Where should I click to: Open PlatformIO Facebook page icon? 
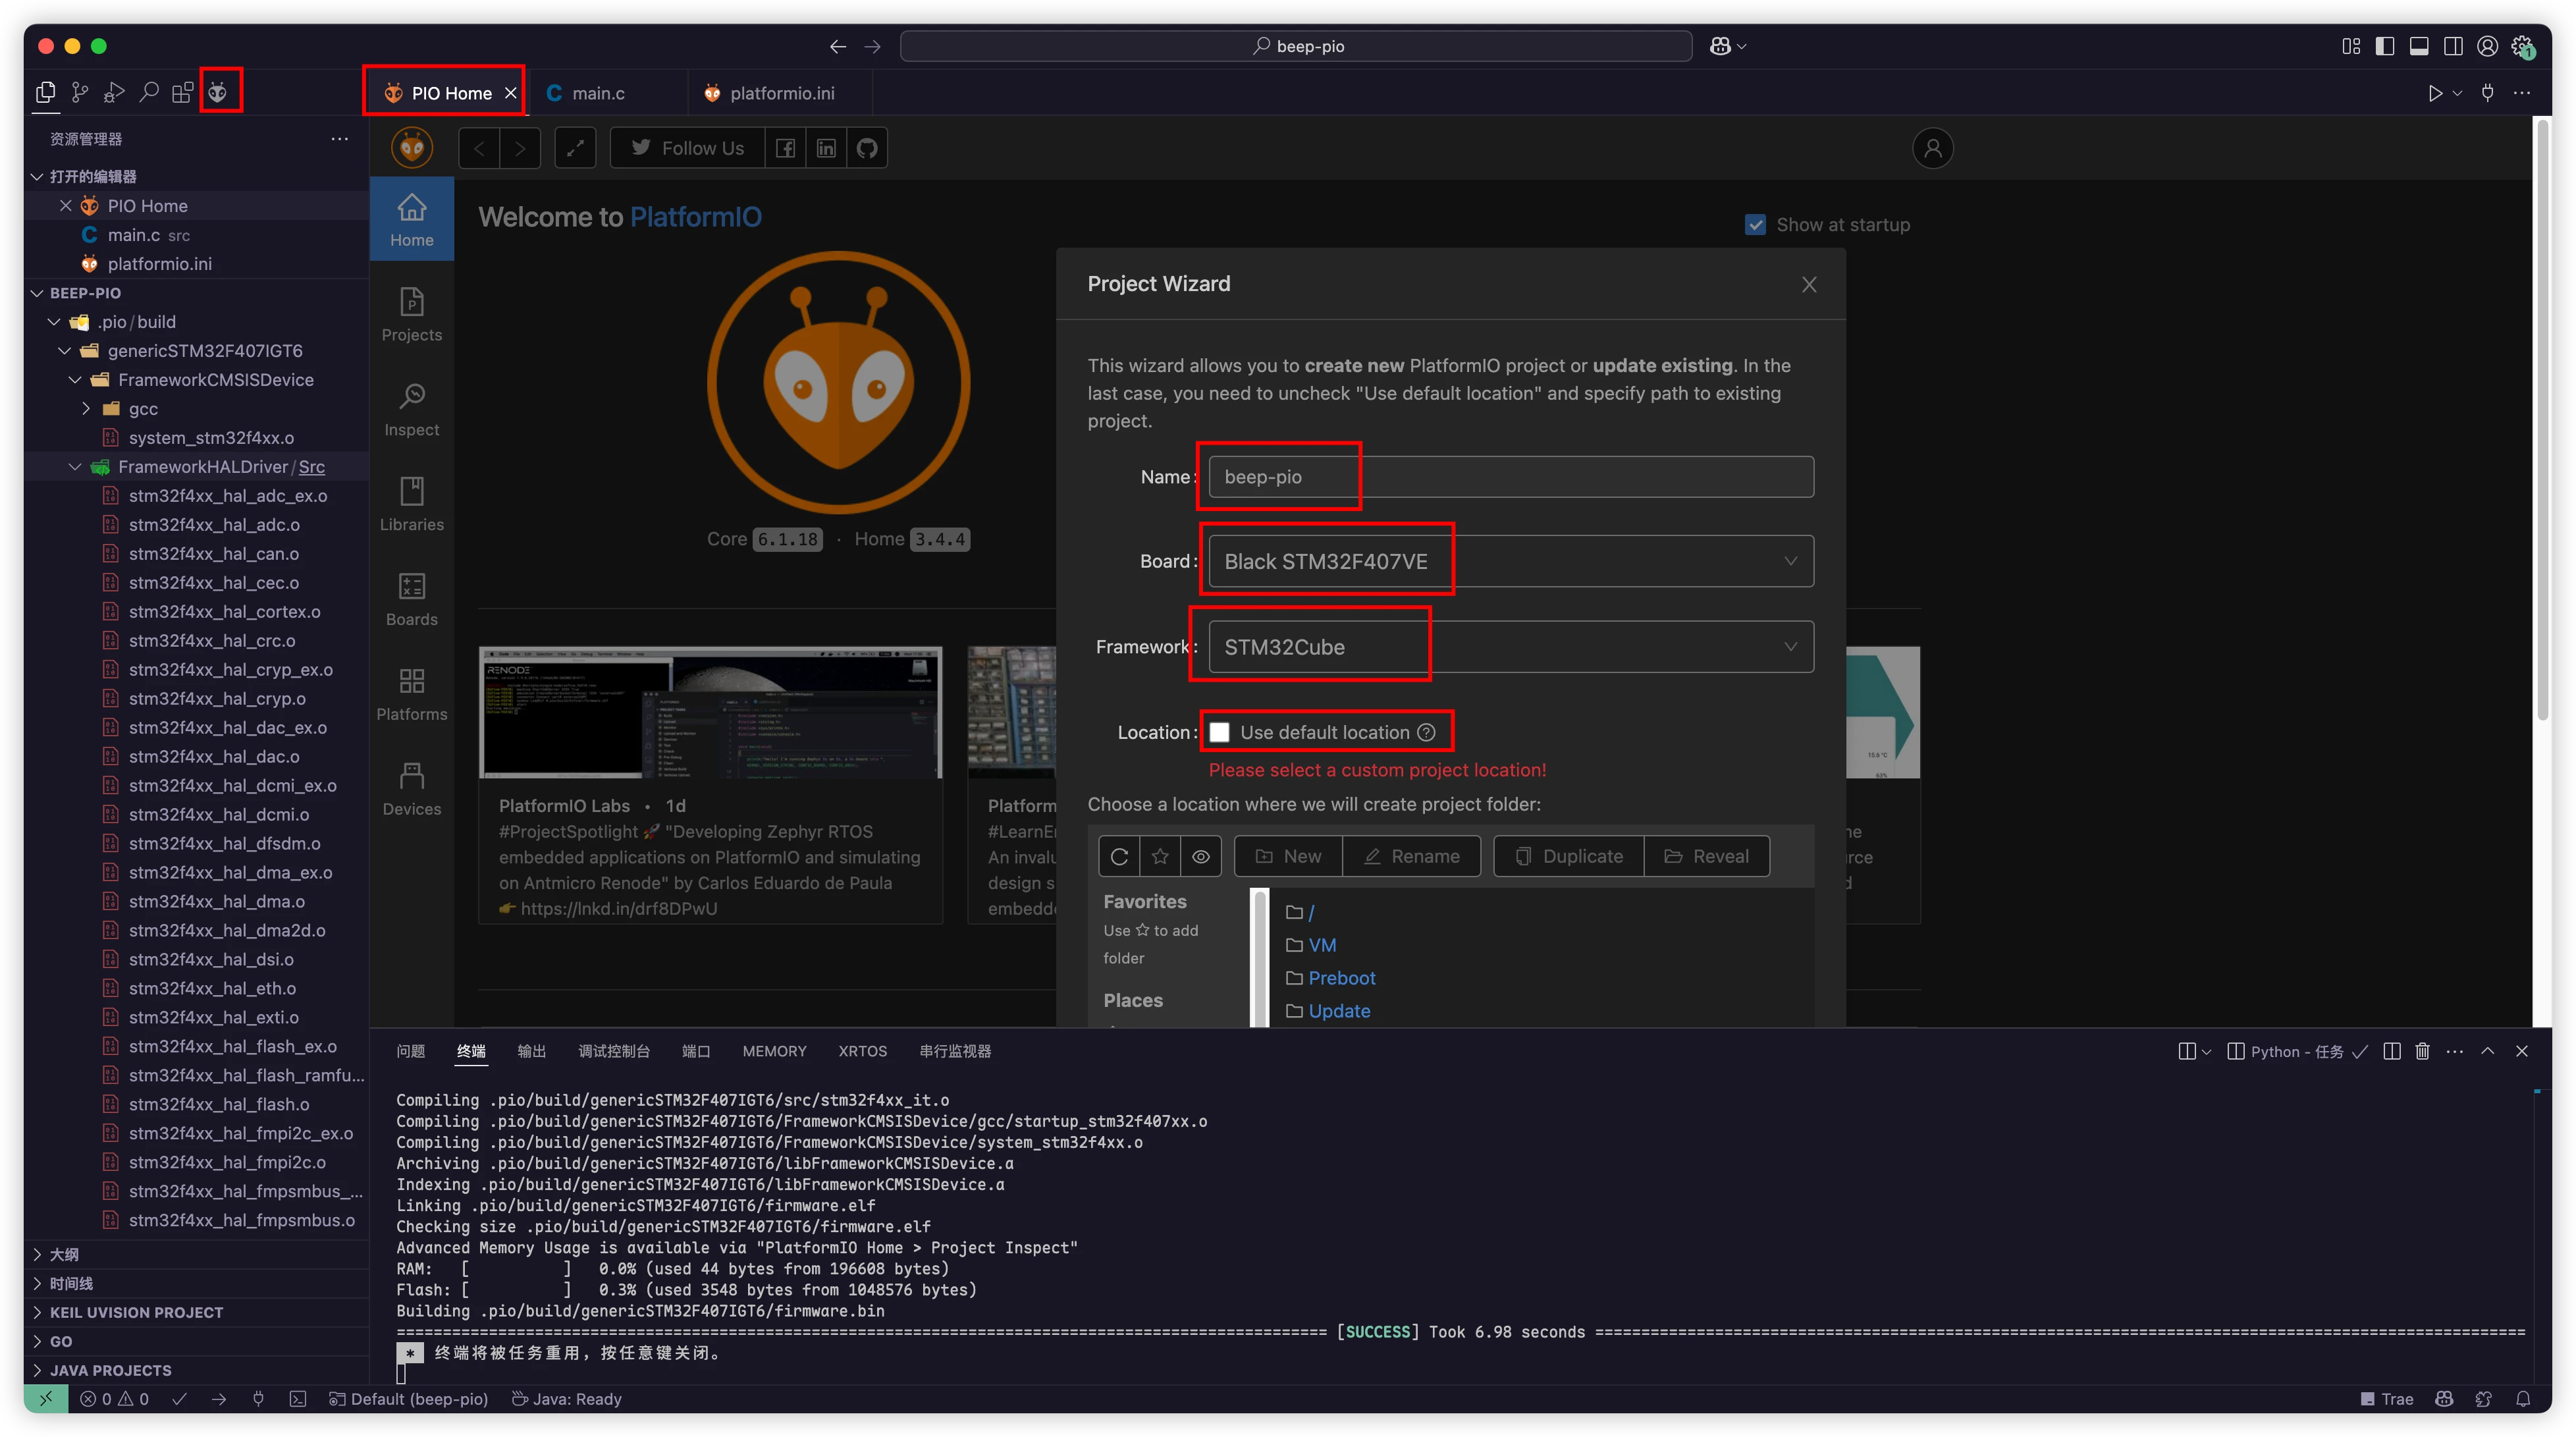[786, 148]
